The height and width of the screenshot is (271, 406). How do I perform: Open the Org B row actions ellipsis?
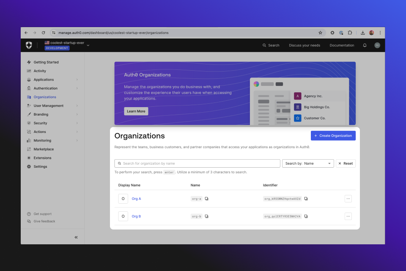348,216
